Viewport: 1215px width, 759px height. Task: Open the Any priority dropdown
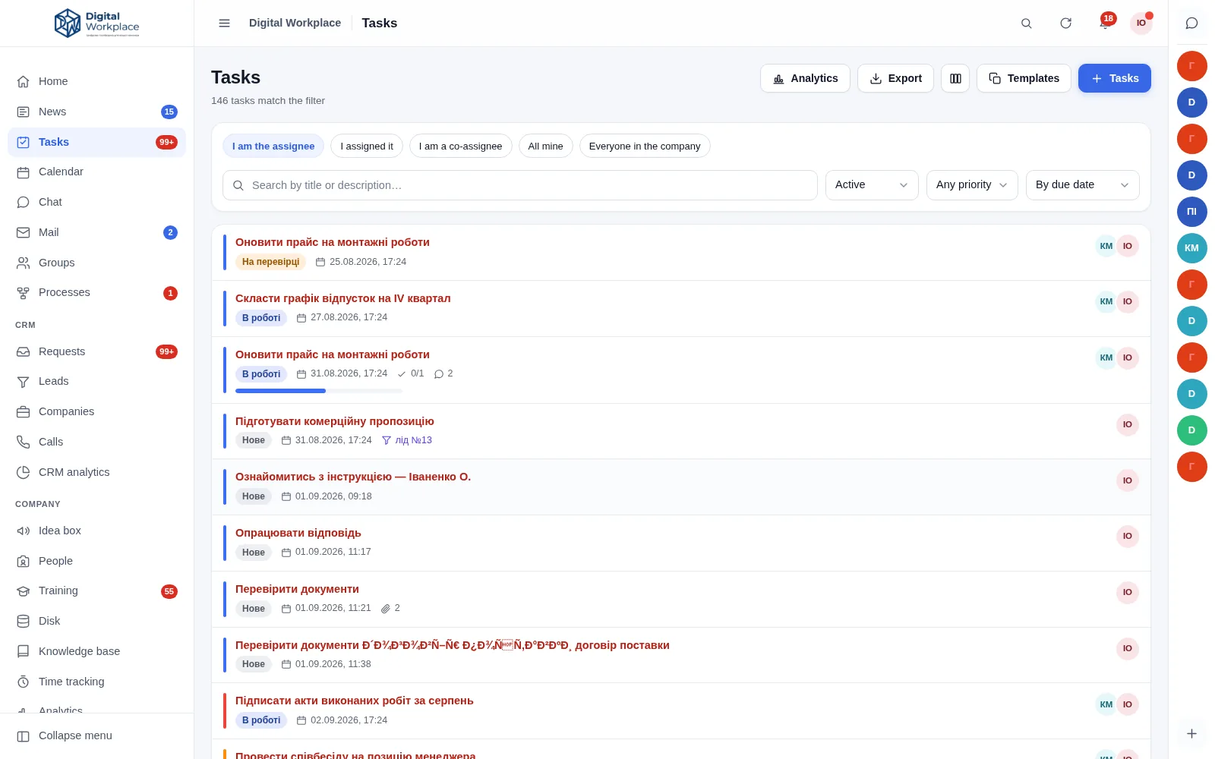pyautogui.click(x=972, y=185)
